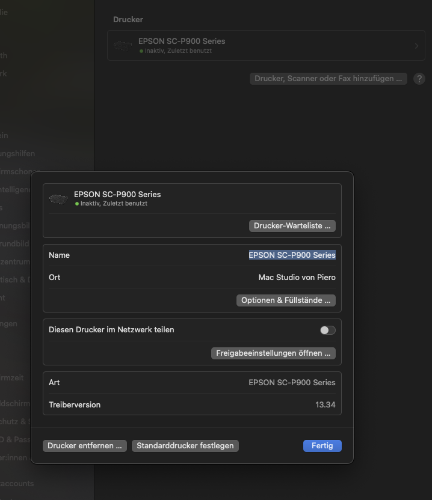
Task: Set as default with Standarddrucker festlegen
Action: [185, 446]
